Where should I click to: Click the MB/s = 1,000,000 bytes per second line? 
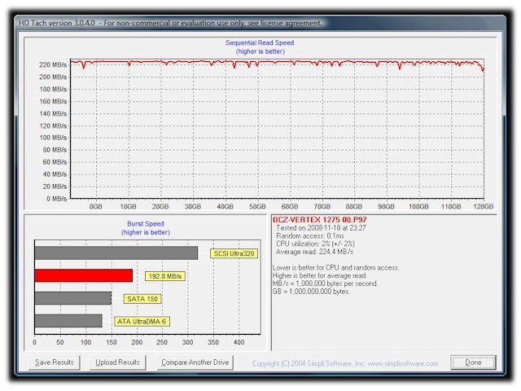tap(325, 283)
